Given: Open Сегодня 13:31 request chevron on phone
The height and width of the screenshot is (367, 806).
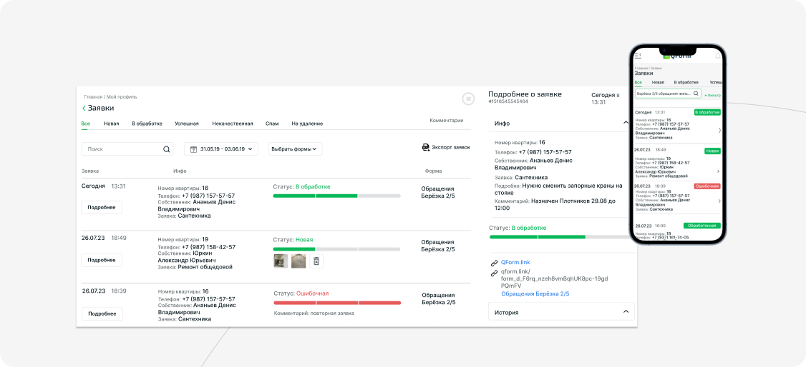Looking at the screenshot, I should pyautogui.click(x=719, y=130).
